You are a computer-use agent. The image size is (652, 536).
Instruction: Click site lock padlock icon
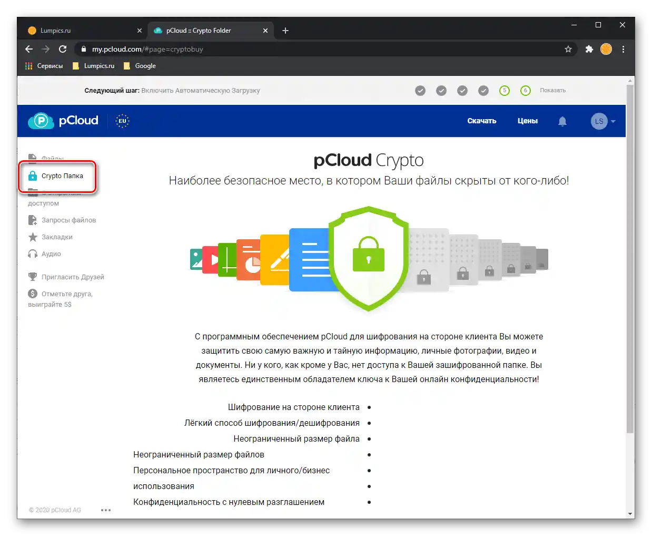[83, 49]
